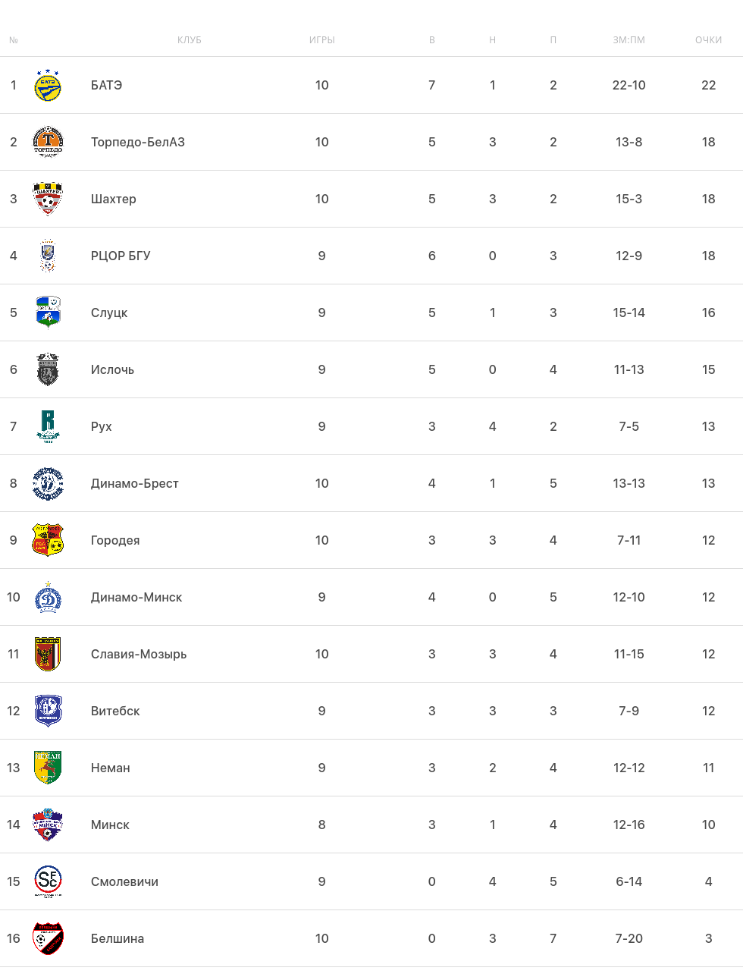Click the БАТЭ club logo
Viewport: 743px width, 977px height.
click(48, 86)
